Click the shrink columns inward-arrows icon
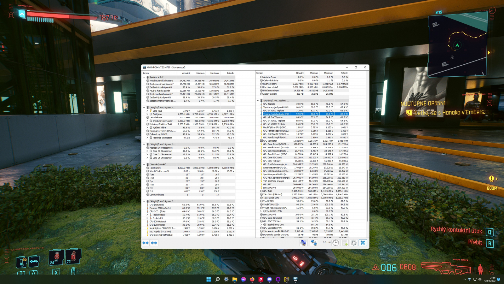Screen dimensions: 504x284 coord(154,243)
